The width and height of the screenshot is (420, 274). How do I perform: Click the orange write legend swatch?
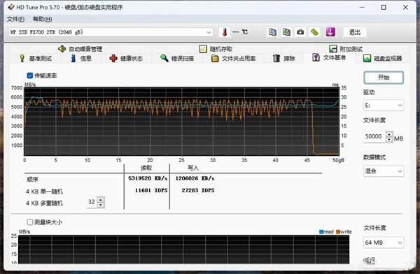pyautogui.click(x=338, y=232)
